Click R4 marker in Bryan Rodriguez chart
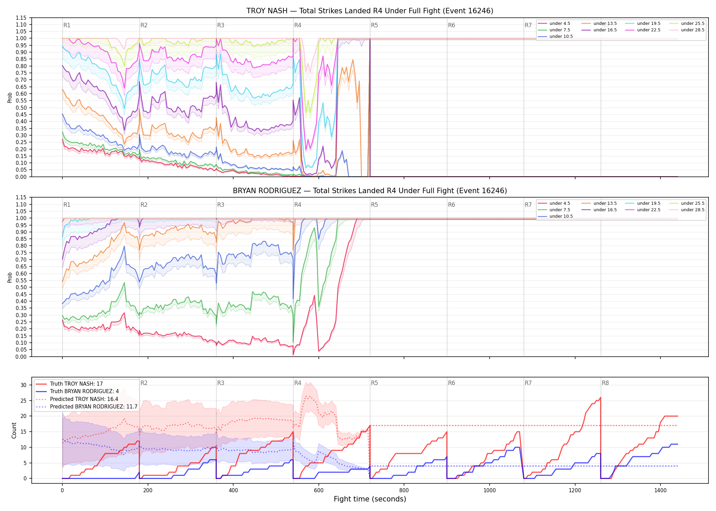The width and height of the screenshot is (716, 511). click(x=298, y=205)
